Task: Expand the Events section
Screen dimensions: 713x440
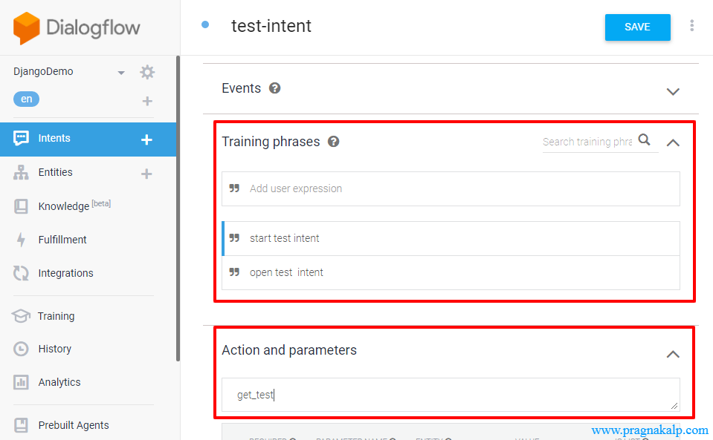Action: [673, 91]
